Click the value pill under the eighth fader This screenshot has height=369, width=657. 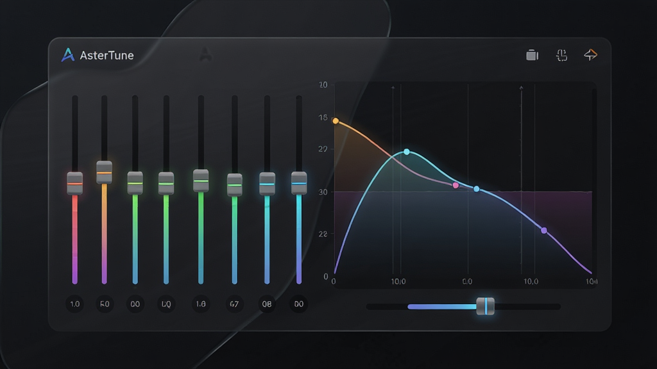click(x=299, y=304)
